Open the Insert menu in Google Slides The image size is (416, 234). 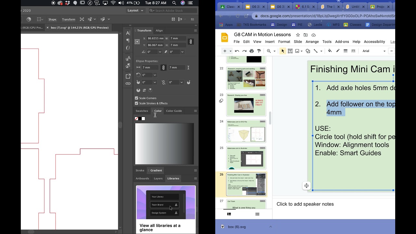point(270,42)
